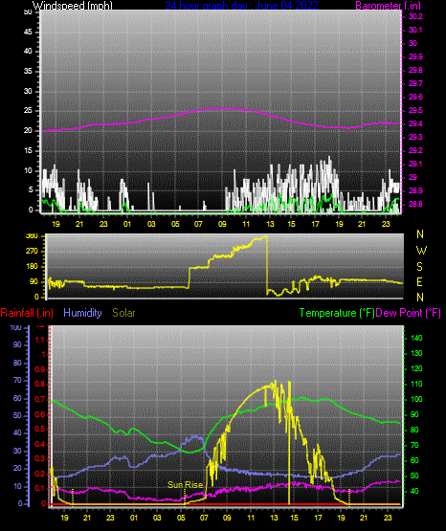This screenshot has height=531, width=446.
Task: Click the 270 value on the wind direction axis
Action: (32, 252)
